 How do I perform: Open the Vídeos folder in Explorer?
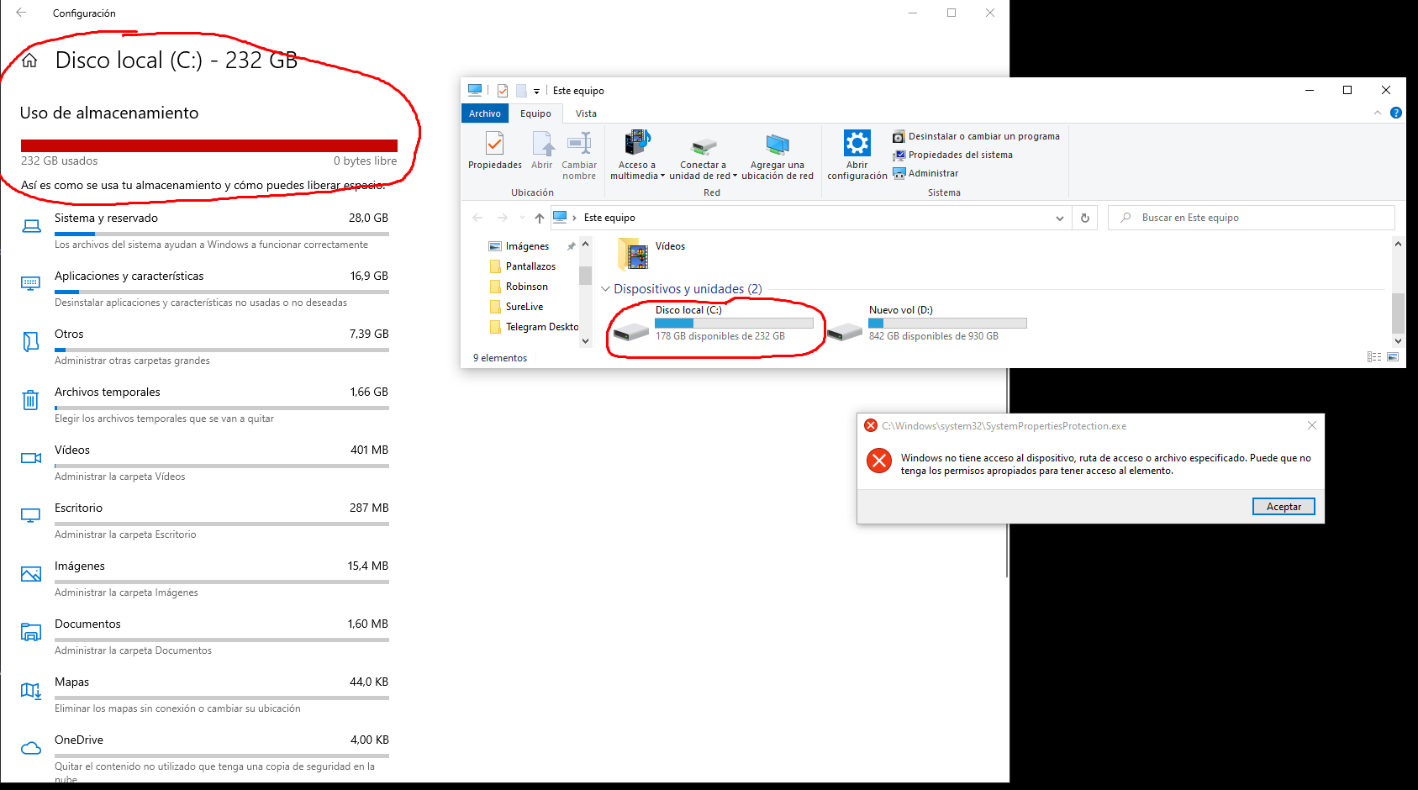coord(652,253)
